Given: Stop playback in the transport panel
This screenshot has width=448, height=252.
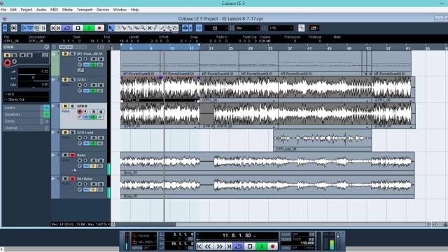Looking at the screenshot, I should coord(250,246).
